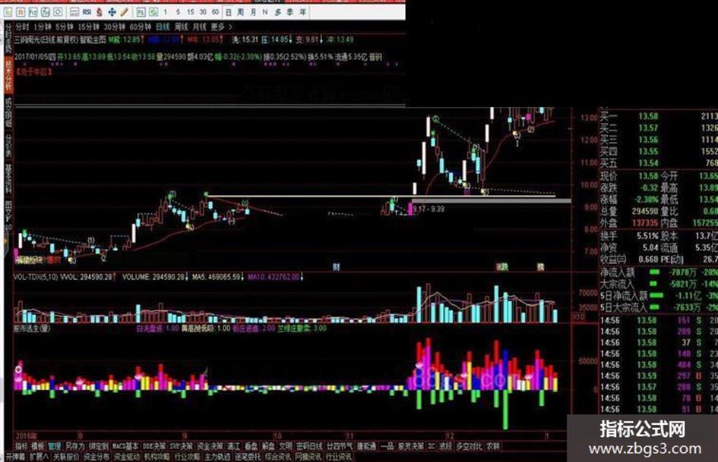718x462 pixels.
Task: Click the red figure icon beside RSI
Action: click(99, 12)
